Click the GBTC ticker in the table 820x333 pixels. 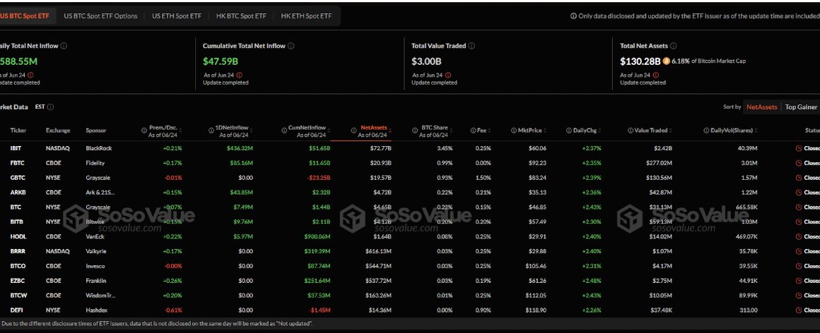(17, 178)
